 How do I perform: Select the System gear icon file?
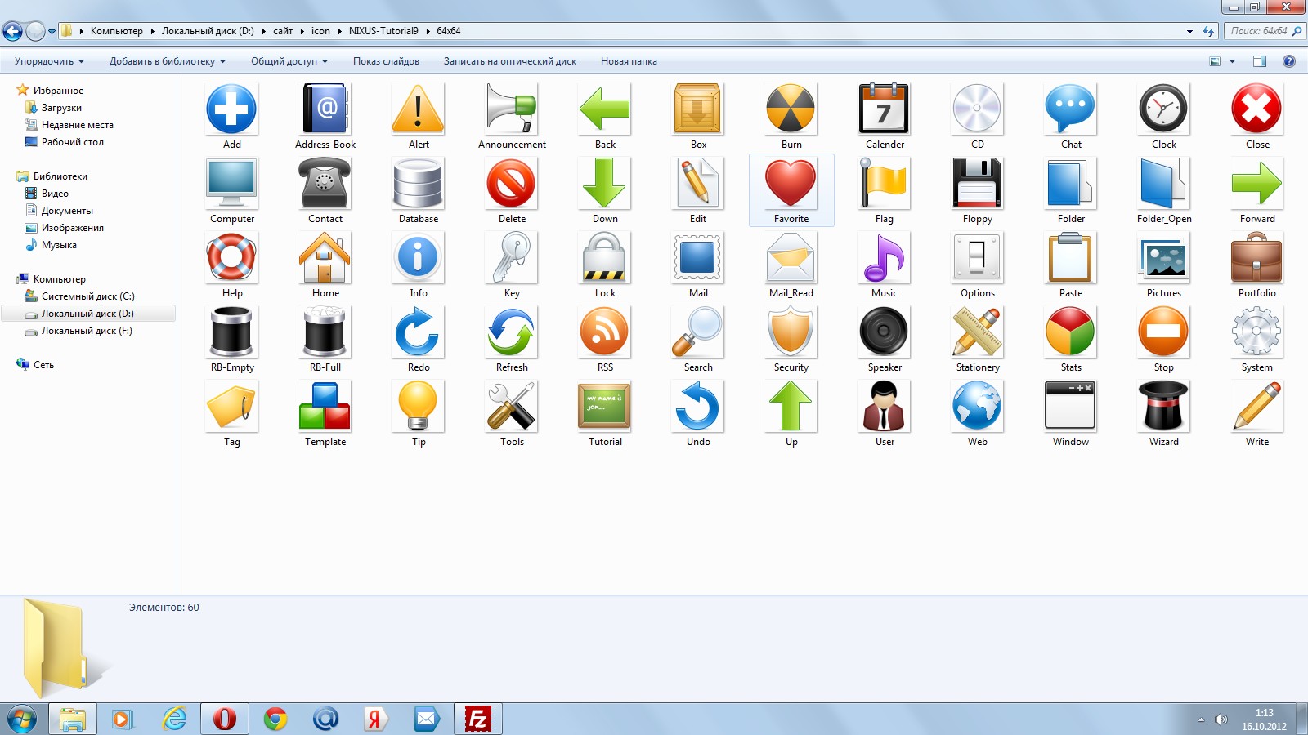coord(1257,340)
